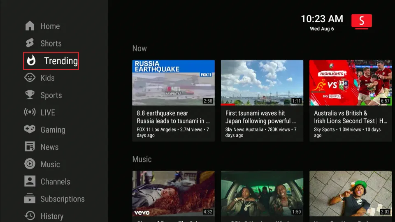
Task: Open the Shorts menu label
Action: click(51, 43)
